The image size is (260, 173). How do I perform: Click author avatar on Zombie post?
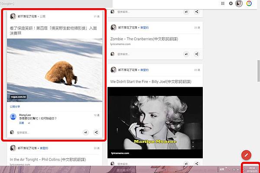point(114,28)
